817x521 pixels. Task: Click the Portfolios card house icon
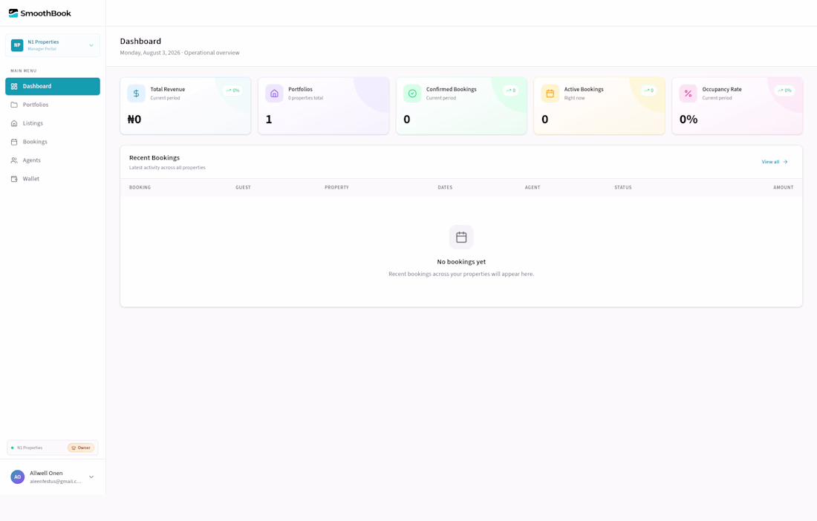tap(274, 94)
